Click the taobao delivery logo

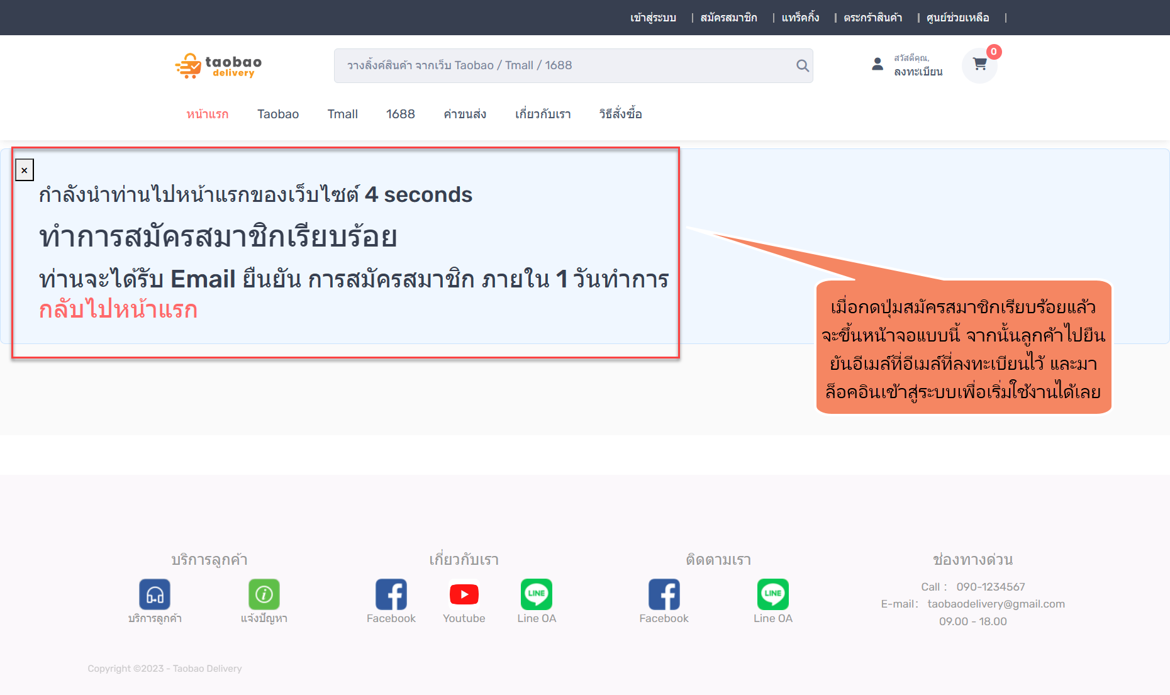tap(219, 65)
